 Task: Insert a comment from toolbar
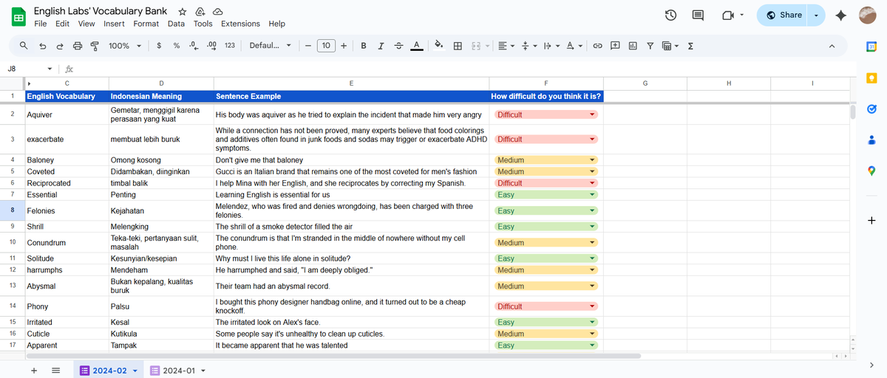click(615, 46)
